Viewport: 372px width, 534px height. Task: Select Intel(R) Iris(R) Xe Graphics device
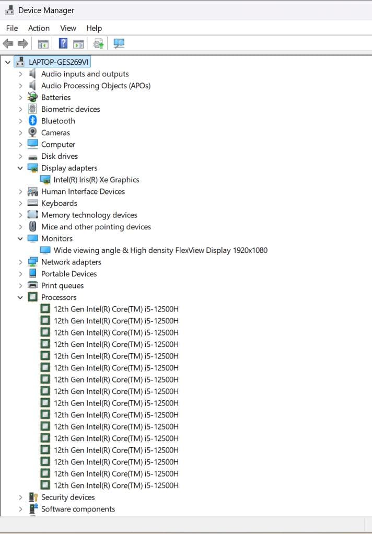click(96, 180)
